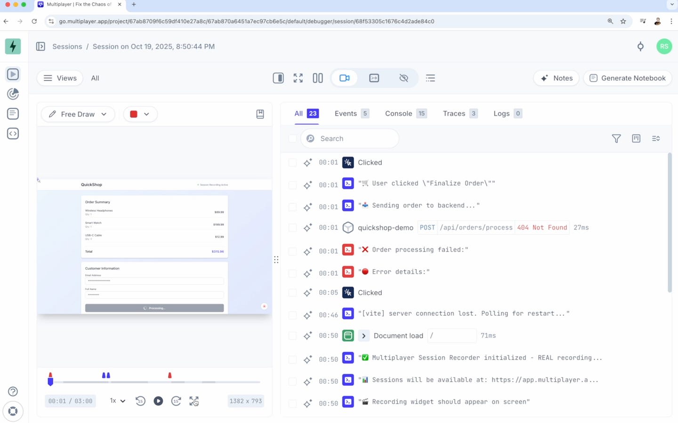Screen dimensions: 678x423
Task: Change the 1x playback speed dropdown
Action: 118,401
